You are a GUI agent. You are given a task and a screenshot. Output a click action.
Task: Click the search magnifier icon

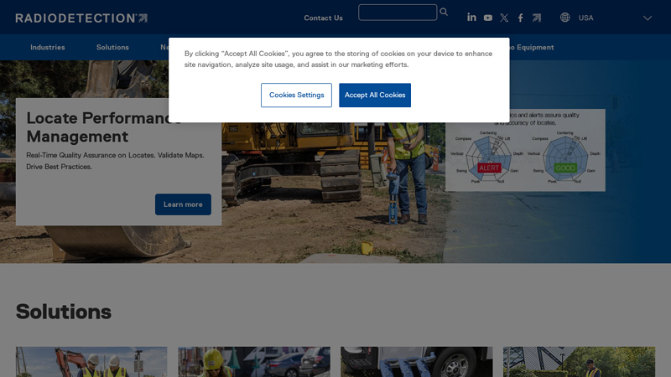pyautogui.click(x=444, y=13)
